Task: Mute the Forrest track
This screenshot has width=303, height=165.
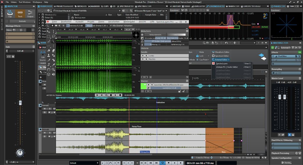Action: tap(45, 109)
